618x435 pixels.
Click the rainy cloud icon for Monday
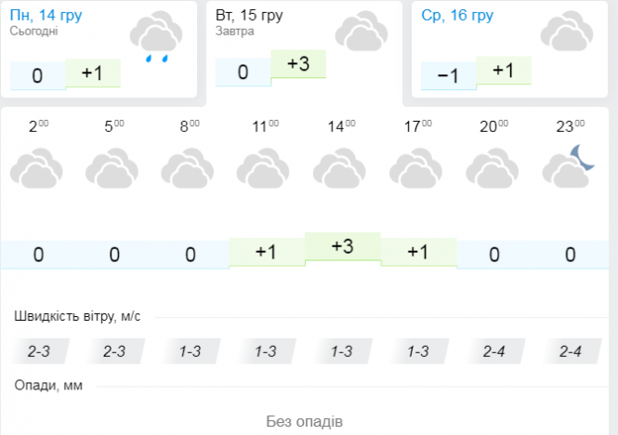[x=154, y=38]
